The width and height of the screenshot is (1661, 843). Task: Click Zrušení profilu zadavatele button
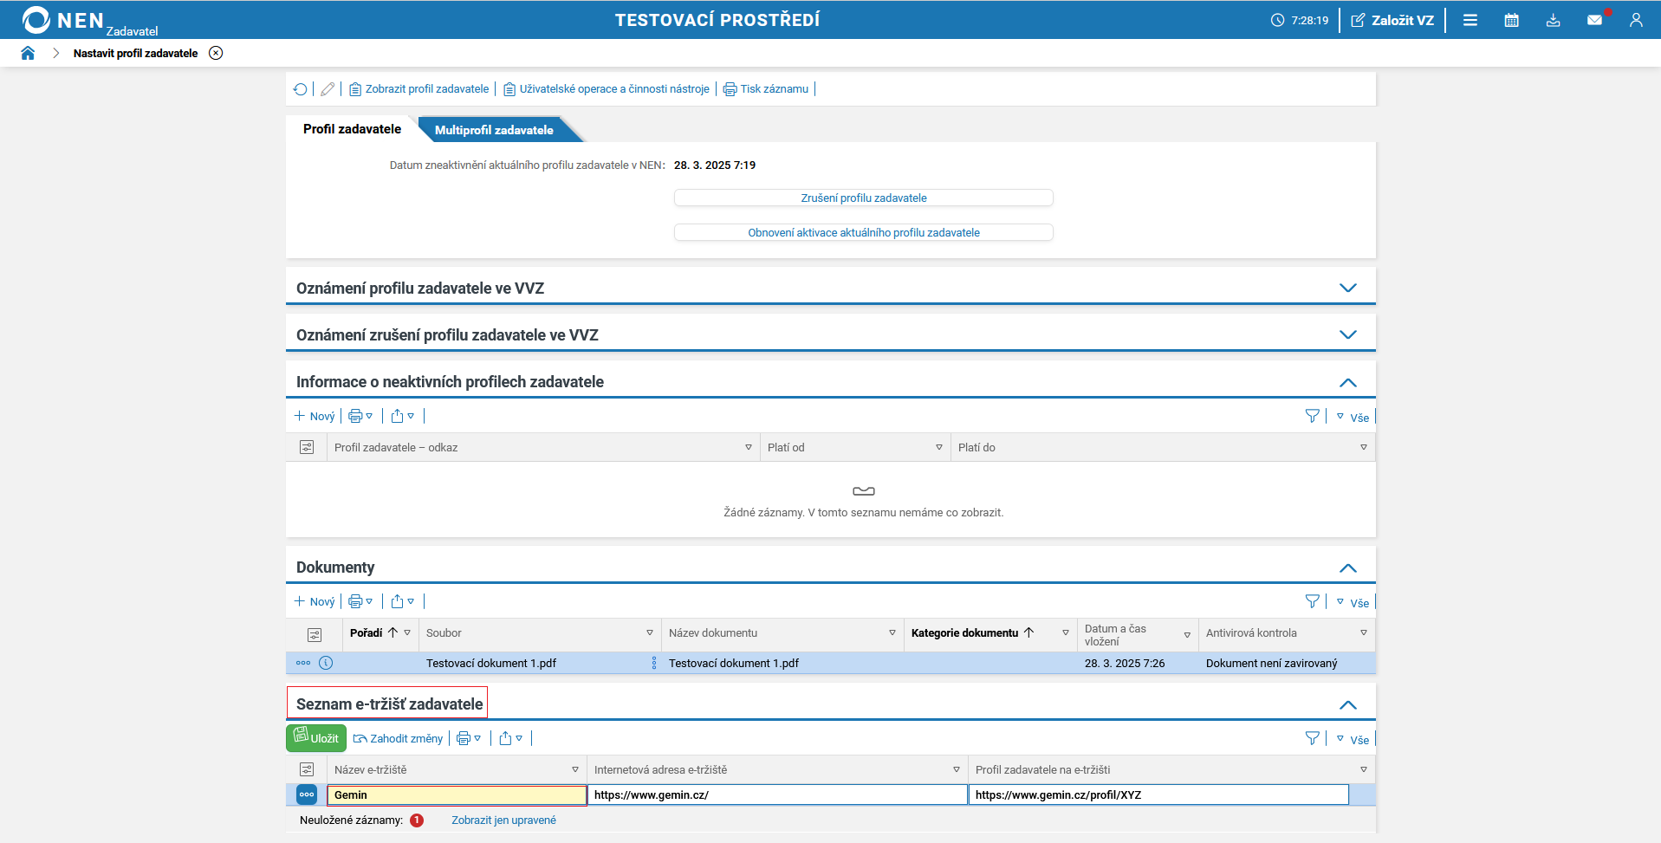[x=863, y=198]
